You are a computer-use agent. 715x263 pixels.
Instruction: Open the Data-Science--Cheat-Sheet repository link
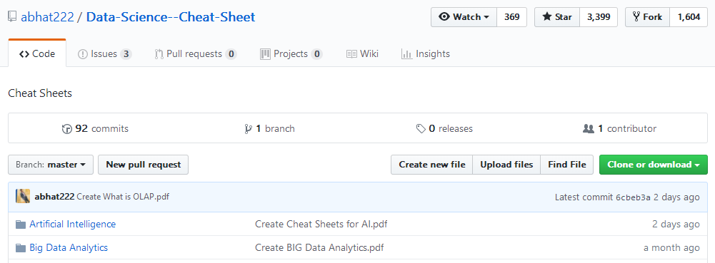pos(171,17)
